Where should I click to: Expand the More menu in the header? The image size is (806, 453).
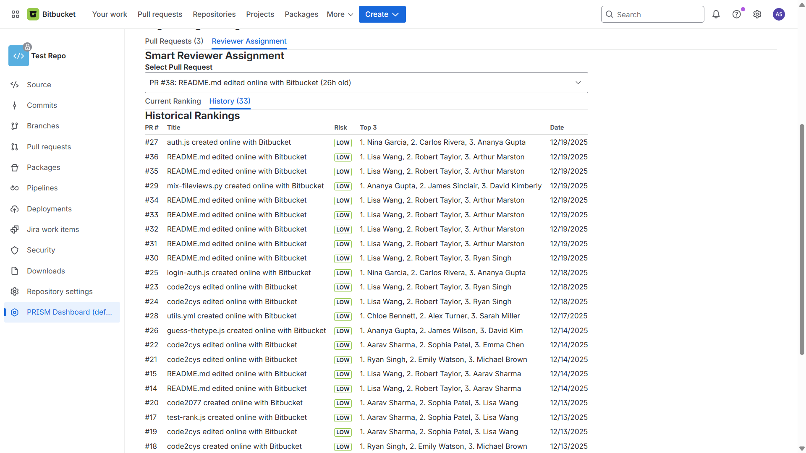(340, 14)
